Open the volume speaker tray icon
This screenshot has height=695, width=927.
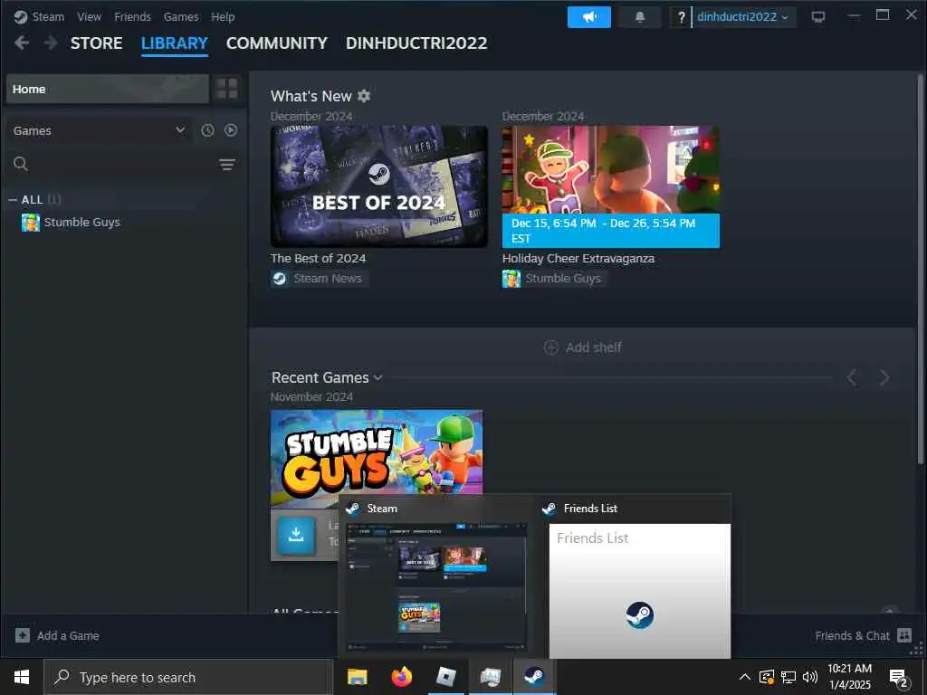pyautogui.click(x=810, y=677)
